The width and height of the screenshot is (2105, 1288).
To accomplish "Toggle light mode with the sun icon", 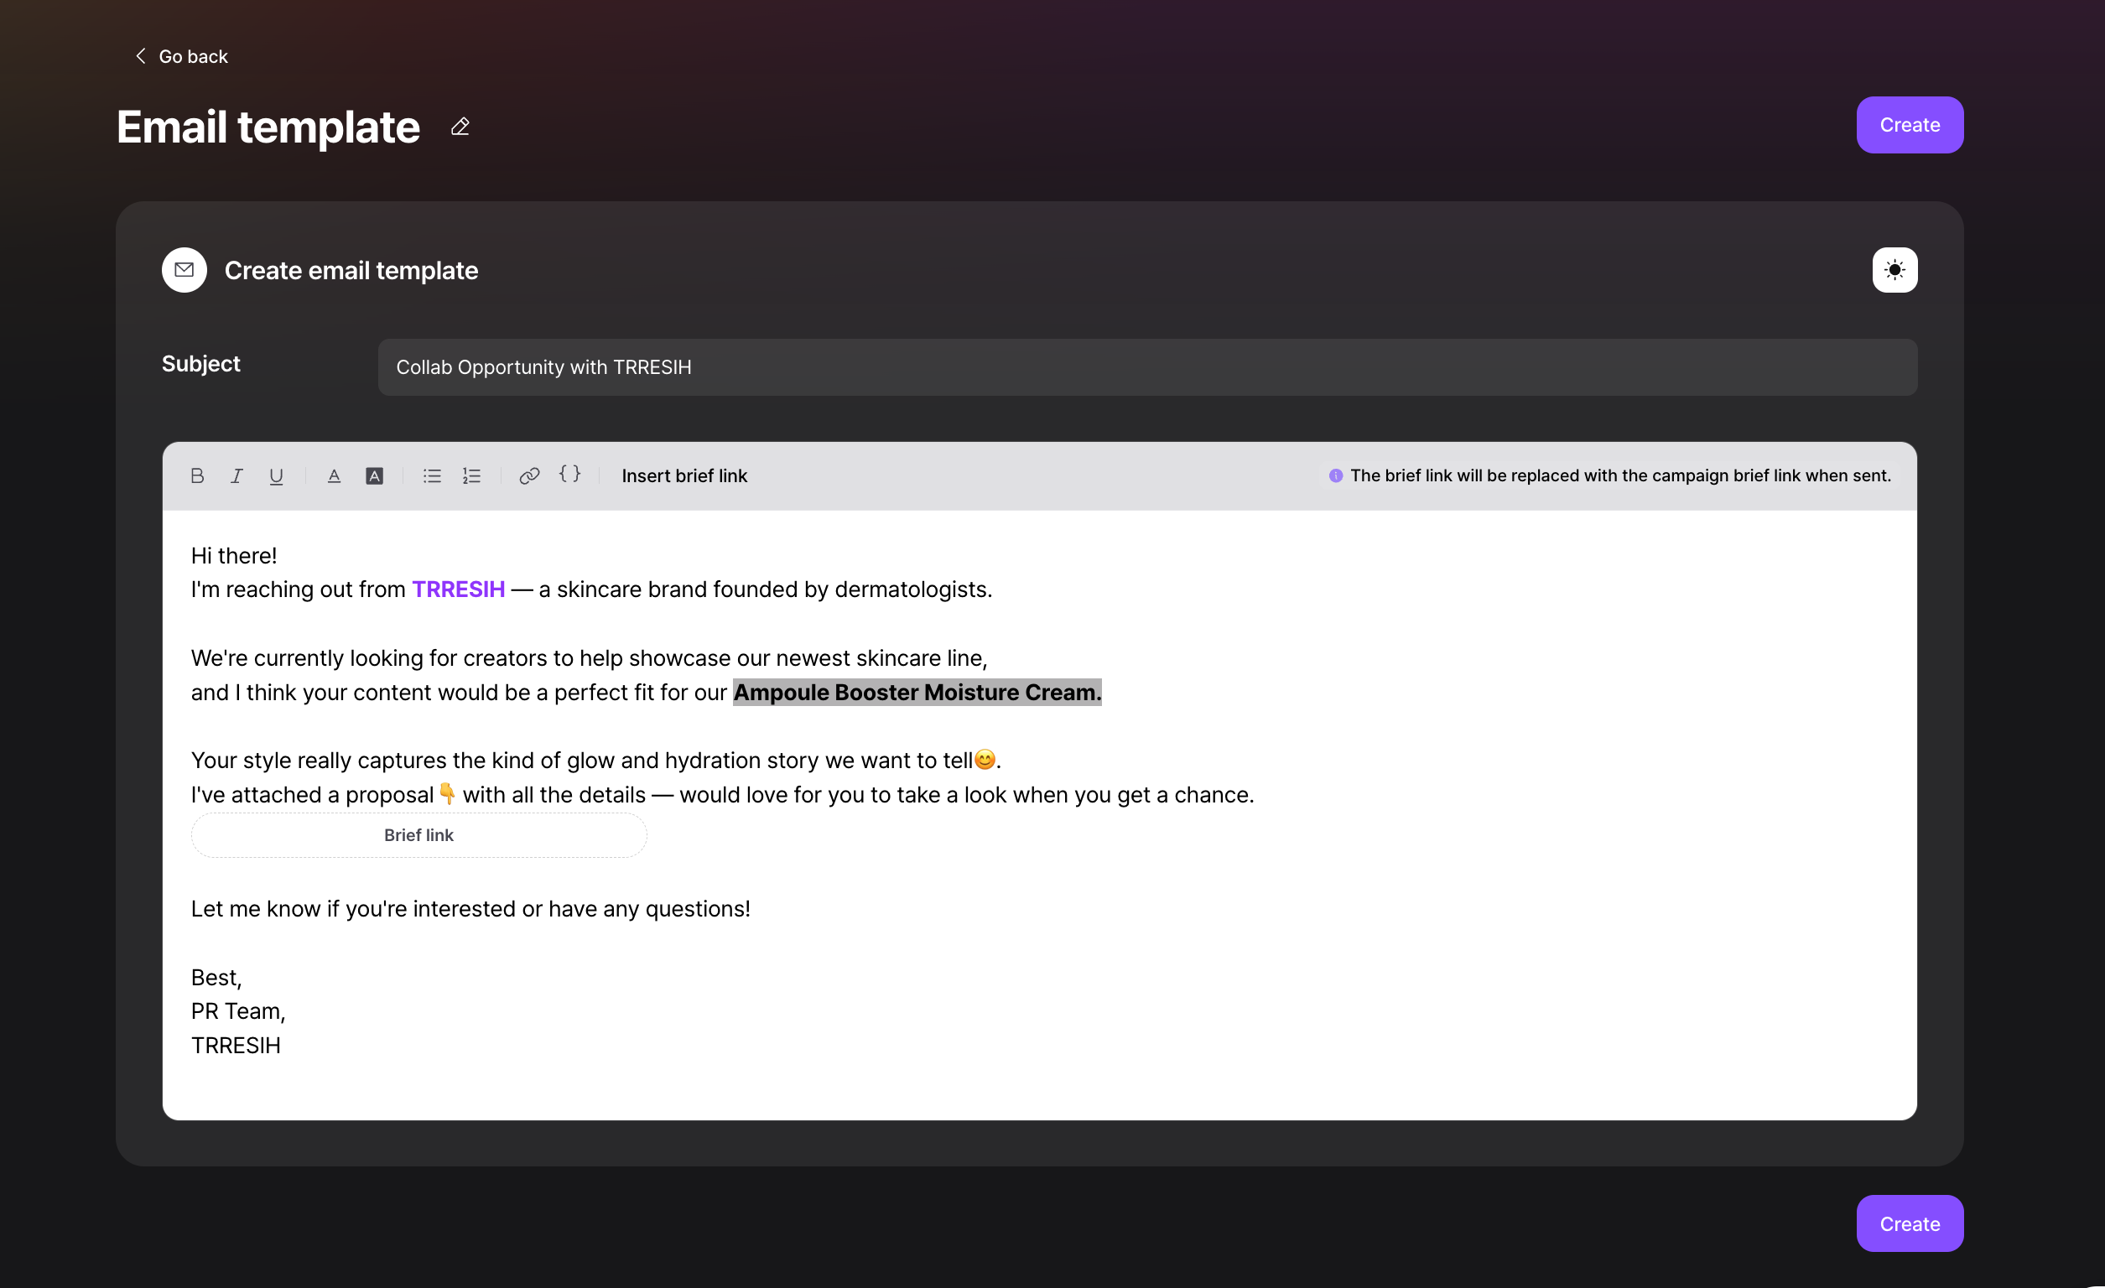I will (x=1894, y=270).
